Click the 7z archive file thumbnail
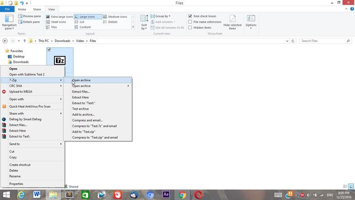The height and width of the screenshot is (200, 355). pos(60,60)
